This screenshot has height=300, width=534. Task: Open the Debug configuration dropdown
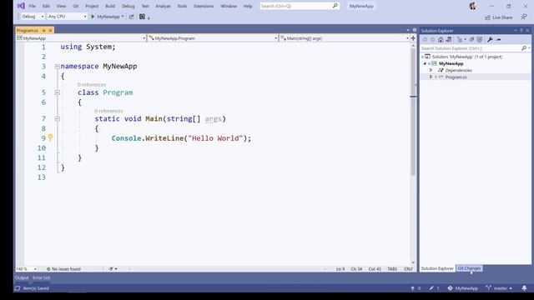click(x=33, y=17)
